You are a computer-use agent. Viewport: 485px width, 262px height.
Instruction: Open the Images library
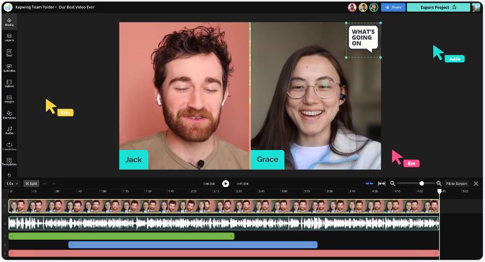9,99
